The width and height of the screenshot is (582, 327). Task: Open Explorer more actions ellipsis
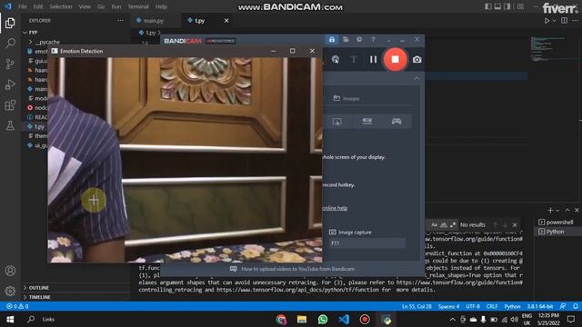[x=120, y=21]
